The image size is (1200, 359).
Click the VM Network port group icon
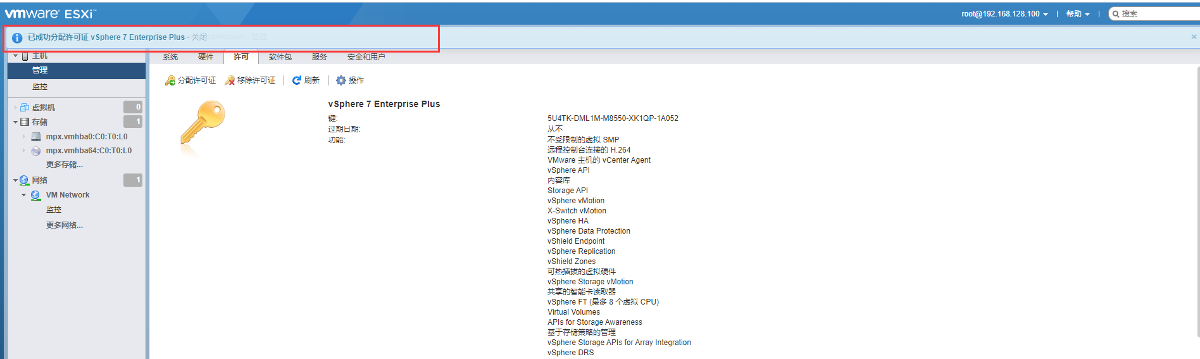[x=36, y=195]
